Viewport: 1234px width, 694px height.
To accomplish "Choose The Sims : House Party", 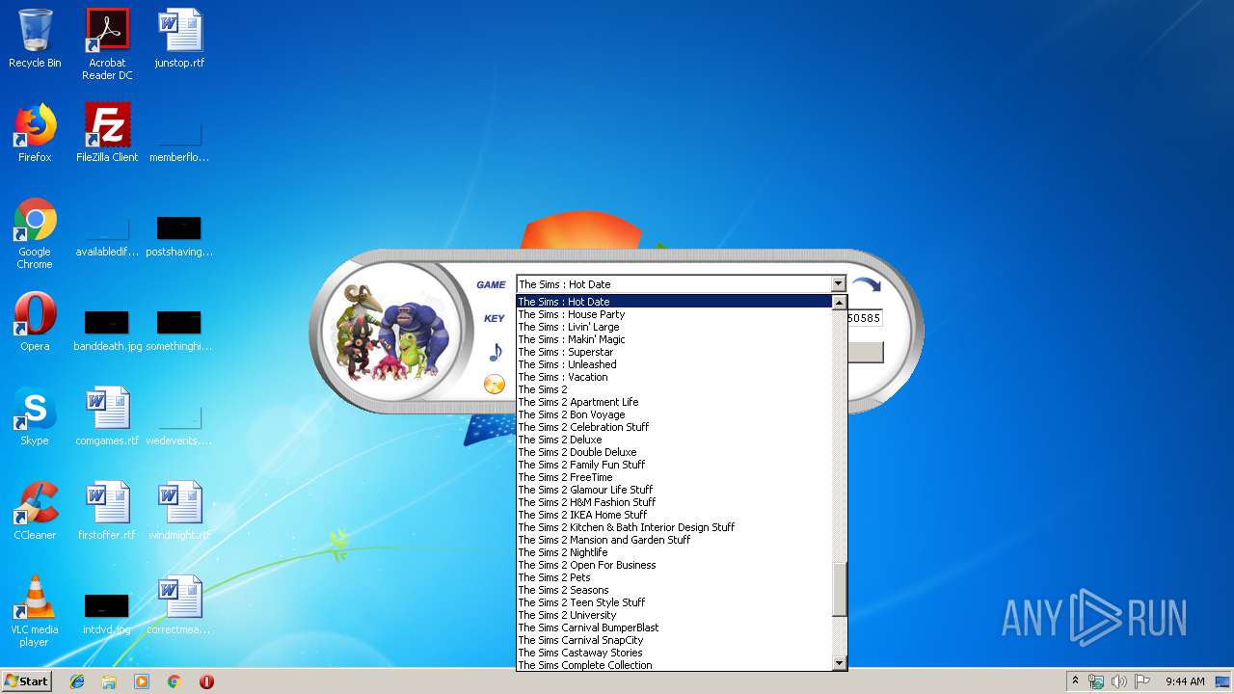I will pos(674,314).
